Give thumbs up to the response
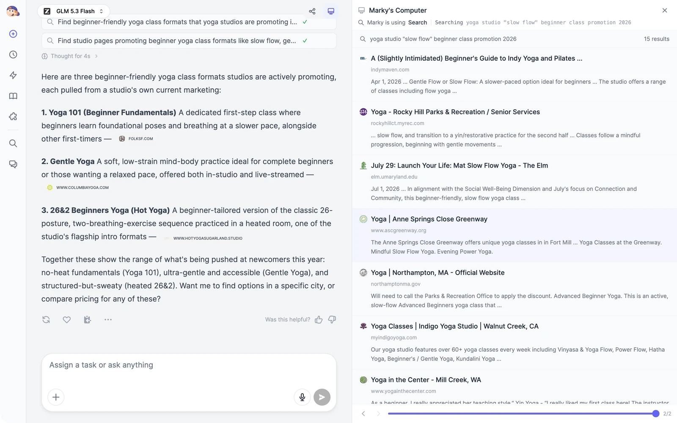677x423 pixels. pos(319,320)
